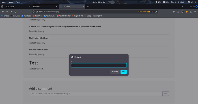Click the 'Add a comment' heading
198x104 pixels.
coord(41,89)
